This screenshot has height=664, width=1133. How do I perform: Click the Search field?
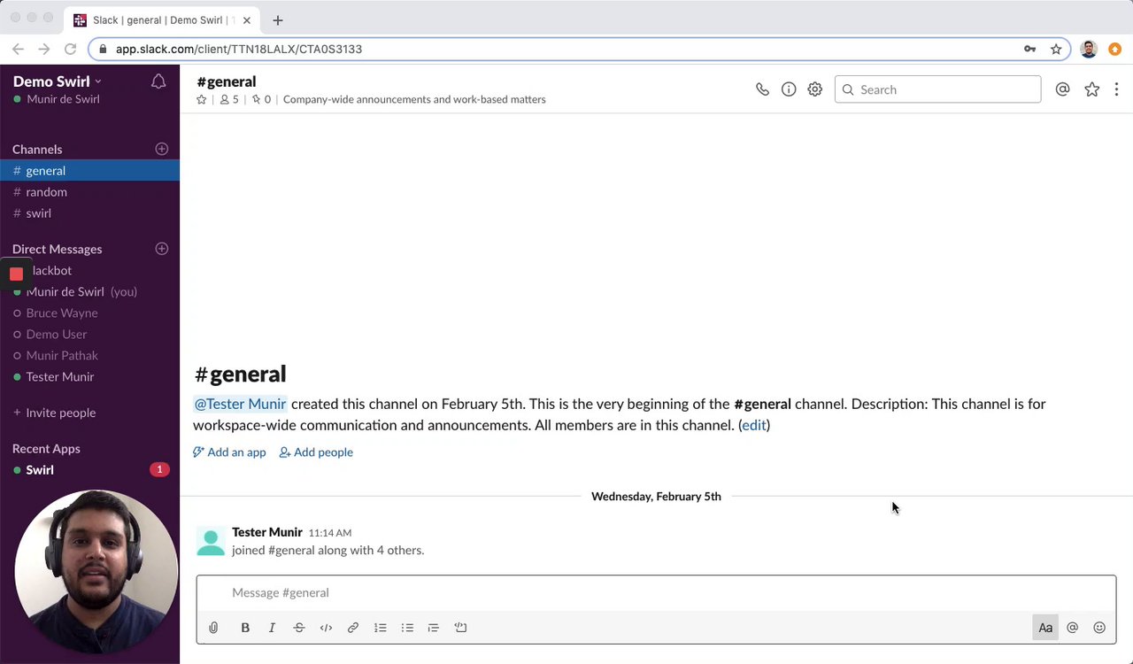tap(937, 89)
